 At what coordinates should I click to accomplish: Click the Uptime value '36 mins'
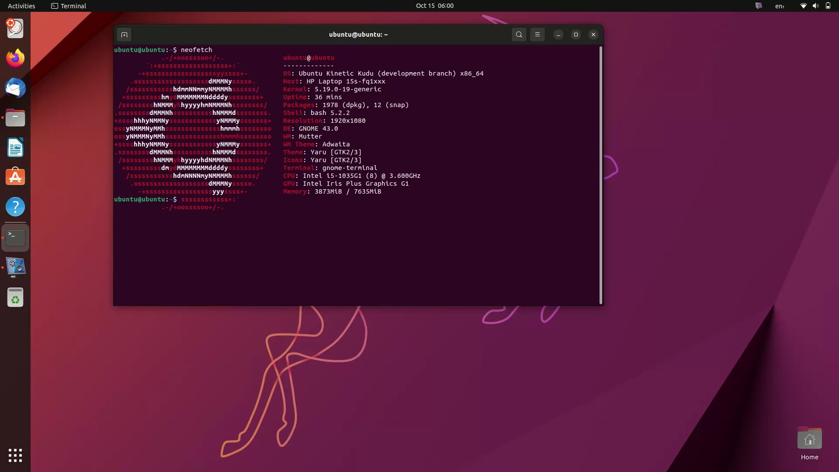pos(328,97)
